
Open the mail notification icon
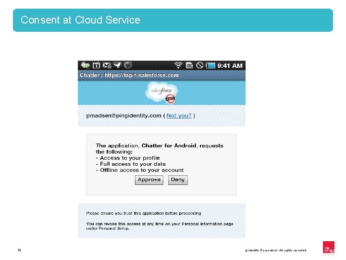pyautogui.click(x=107, y=65)
